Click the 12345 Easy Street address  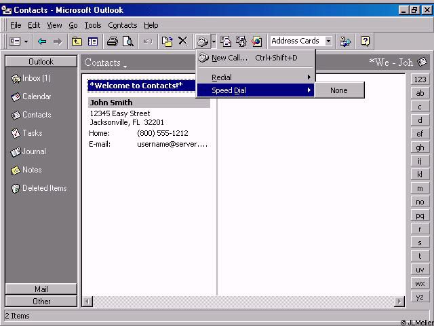(x=120, y=113)
